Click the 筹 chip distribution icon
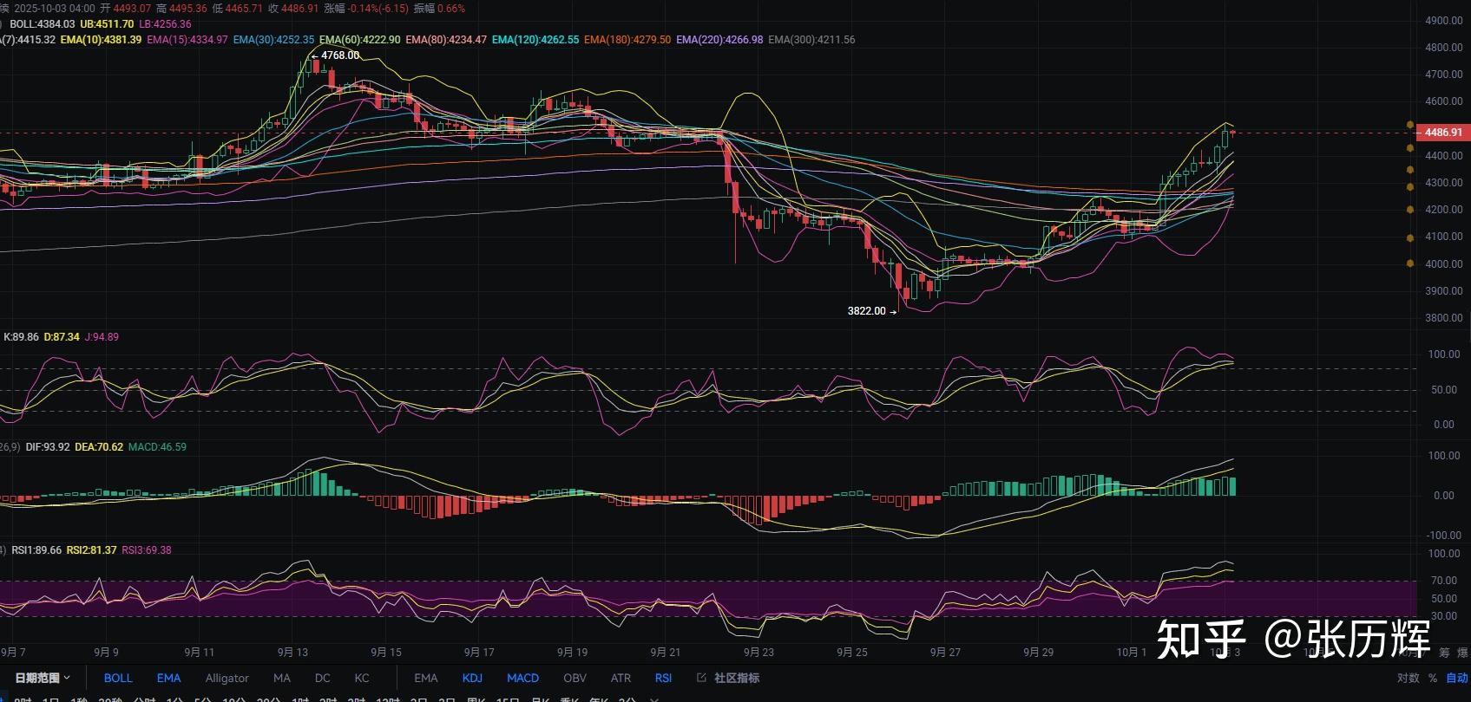This screenshot has width=1471, height=702. point(1444,653)
